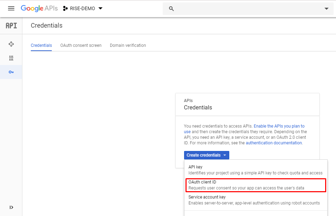336x216 pixels.
Task: Expand the search options dropdown arrow
Action: pos(326,8)
